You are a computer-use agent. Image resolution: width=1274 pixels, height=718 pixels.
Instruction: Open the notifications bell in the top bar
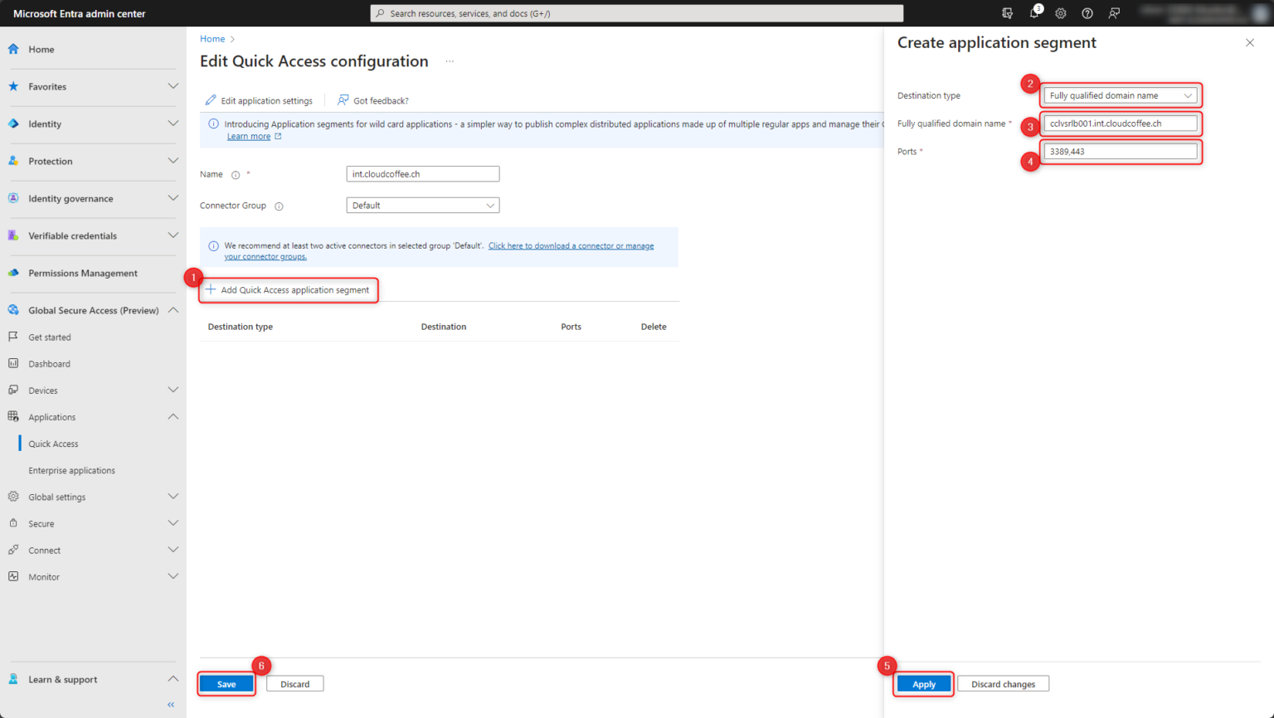tap(1033, 12)
